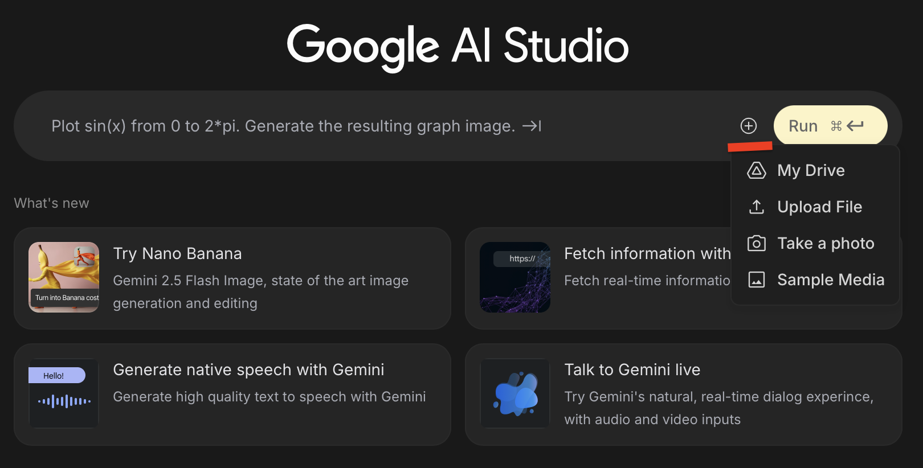
Task: Click the Google Drive triangle icon
Action: click(x=756, y=170)
